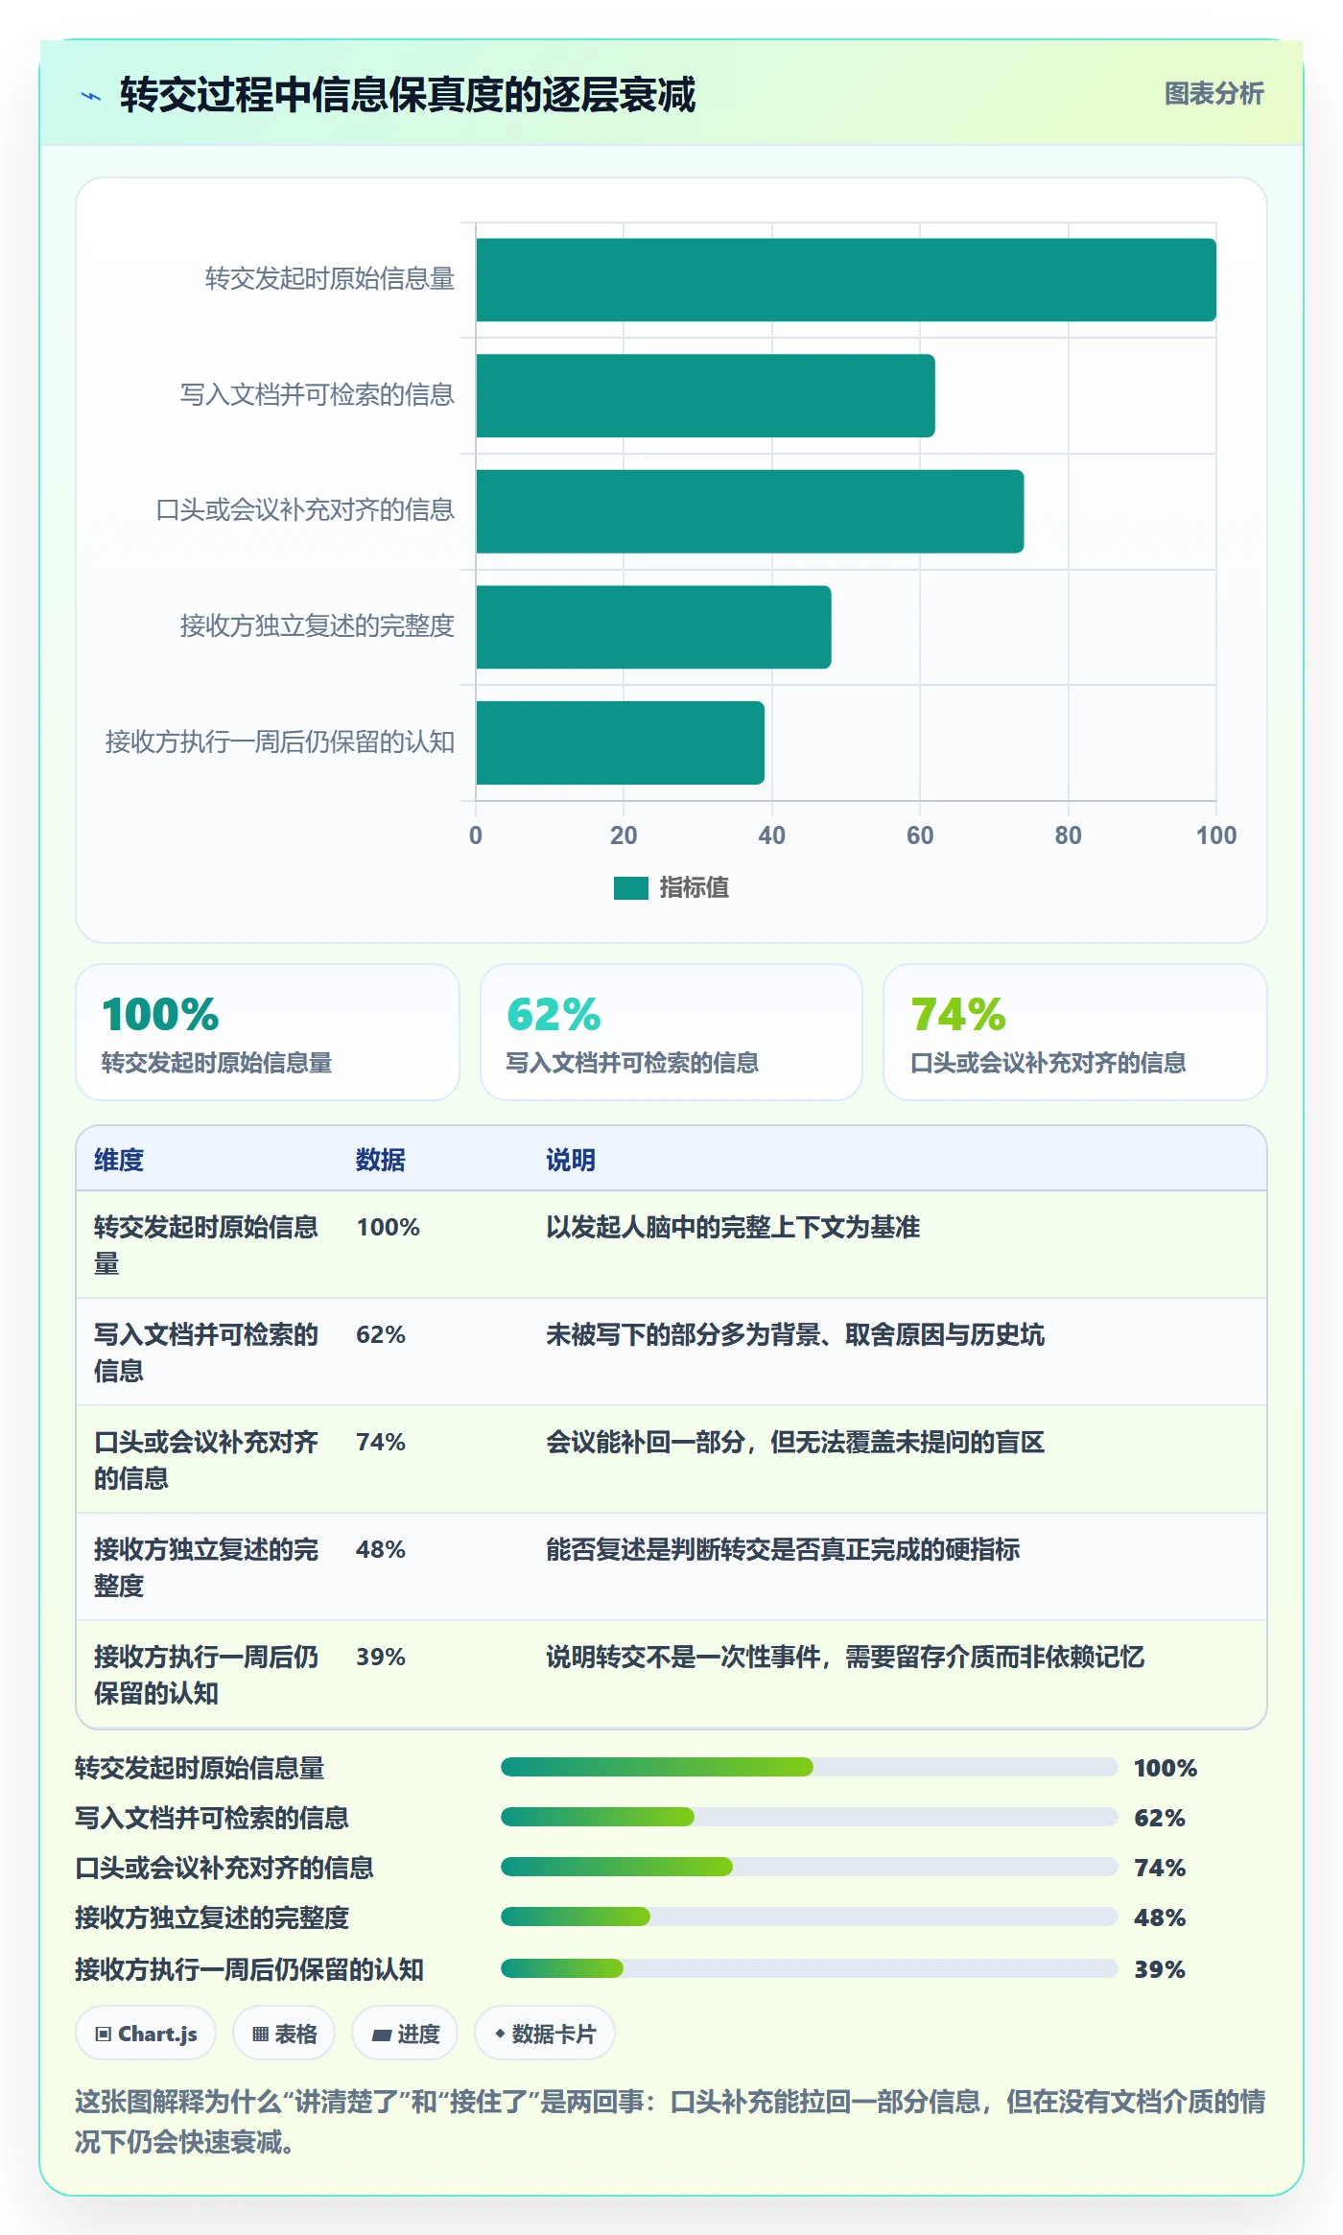Click the 62% progress bar
The image size is (1343, 2235).
tap(810, 1817)
